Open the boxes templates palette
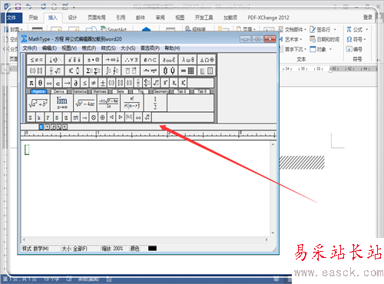This screenshot has height=284, width=384. coord(207,71)
